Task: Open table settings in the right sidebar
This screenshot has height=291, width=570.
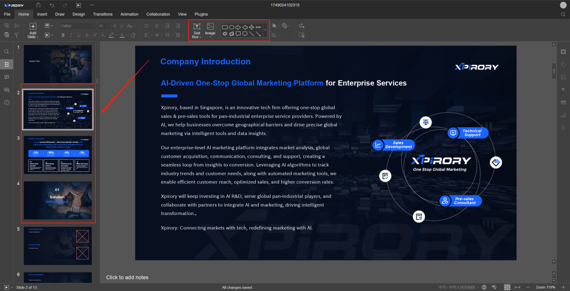Action: click(x=563, y=103)
